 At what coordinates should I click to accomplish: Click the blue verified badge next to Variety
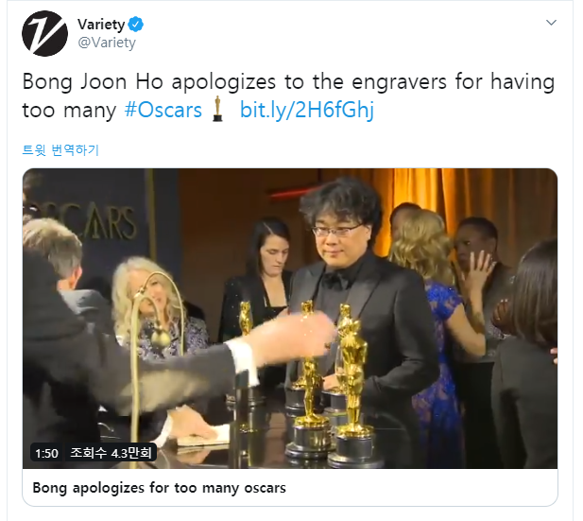136,25
